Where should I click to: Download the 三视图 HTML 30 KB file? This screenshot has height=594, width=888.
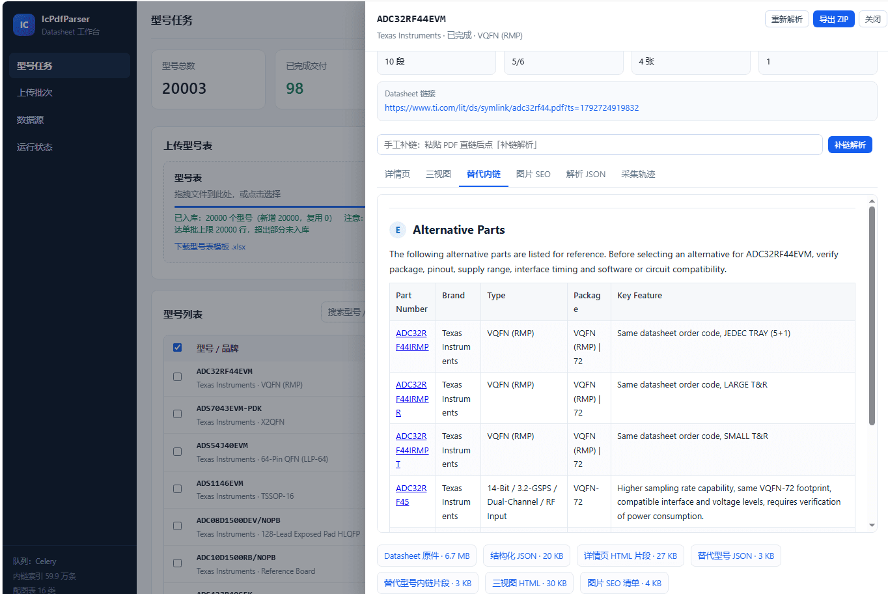point(529,583)
